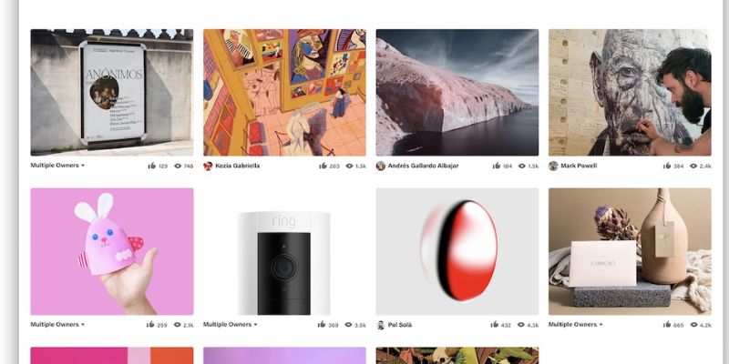Screen dimensions: 729x364
Task: Click the eye views icon for Mark Powell
Action: tap(693, 166)
